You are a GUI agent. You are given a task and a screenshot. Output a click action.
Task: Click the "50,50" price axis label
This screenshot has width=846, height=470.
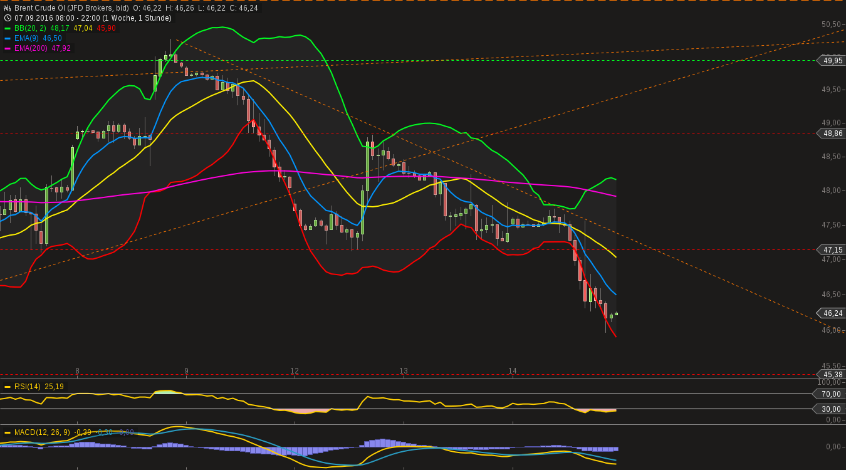(831, 24)
